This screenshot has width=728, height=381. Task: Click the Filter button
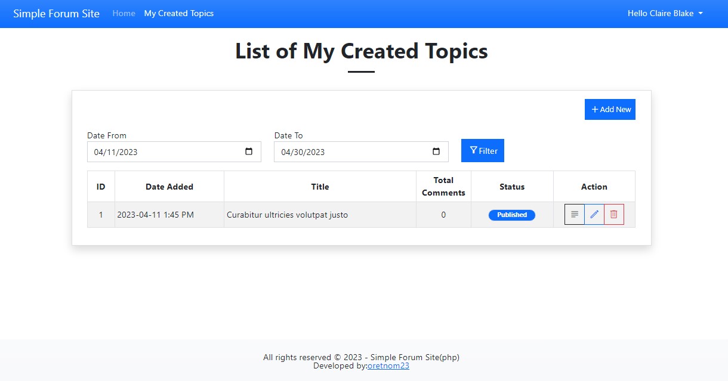pos(483,150)
